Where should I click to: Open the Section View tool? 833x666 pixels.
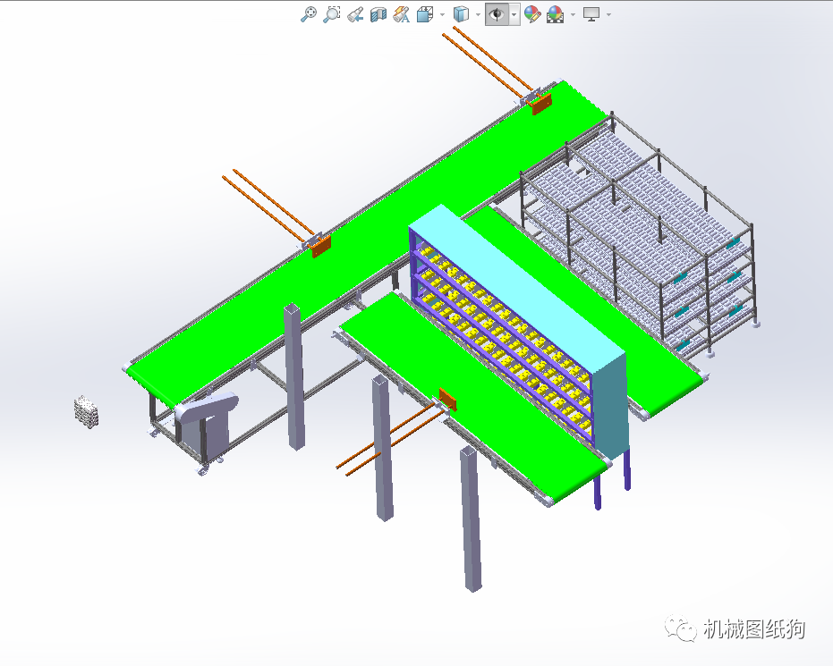click(378, 14)
